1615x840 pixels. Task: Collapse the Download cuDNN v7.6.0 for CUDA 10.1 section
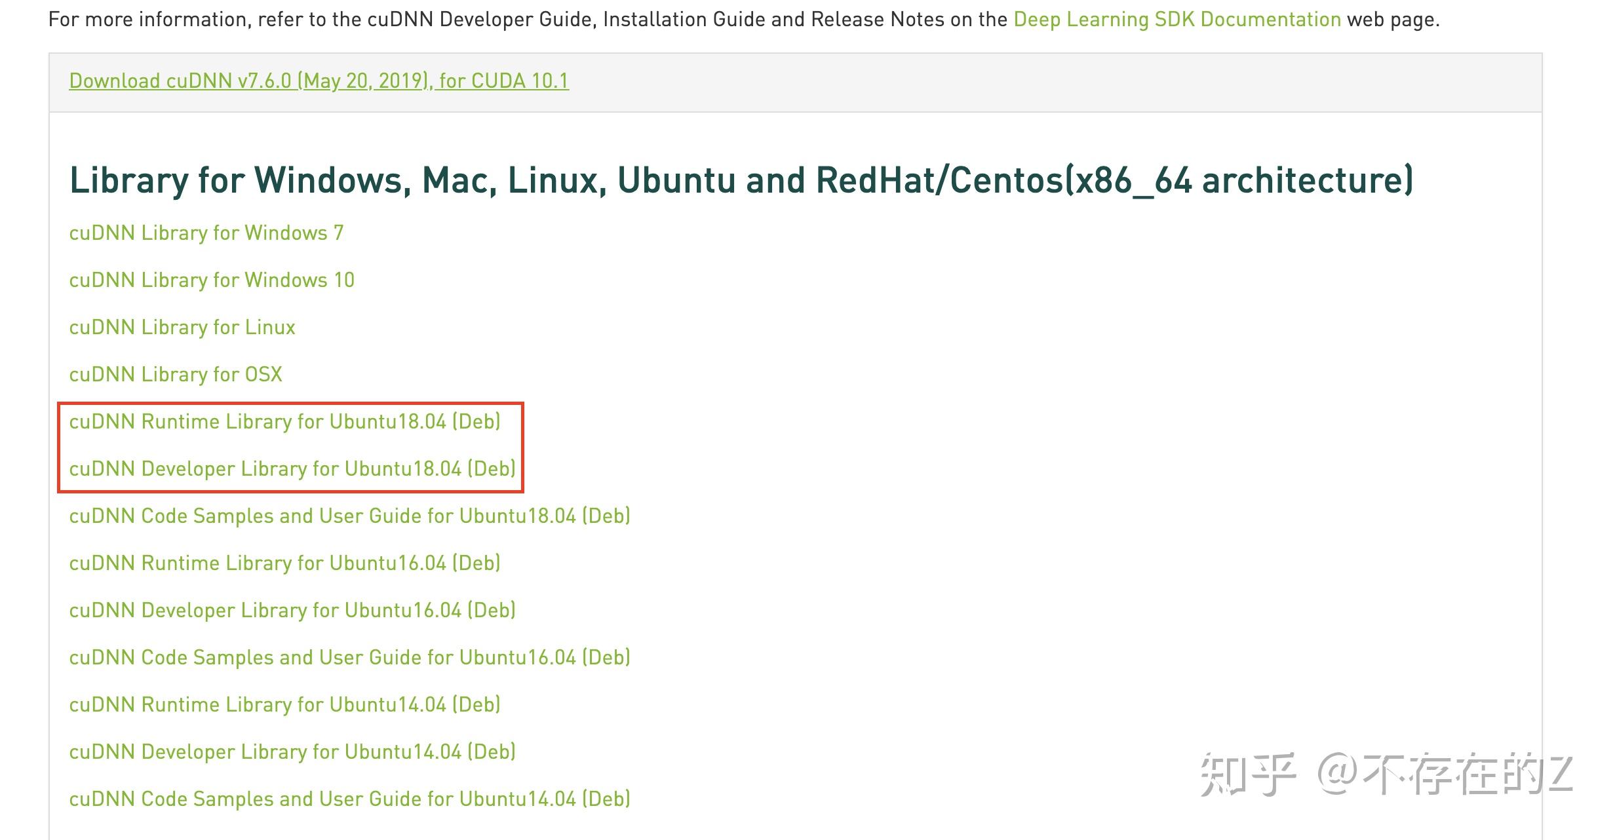(319, 81)
